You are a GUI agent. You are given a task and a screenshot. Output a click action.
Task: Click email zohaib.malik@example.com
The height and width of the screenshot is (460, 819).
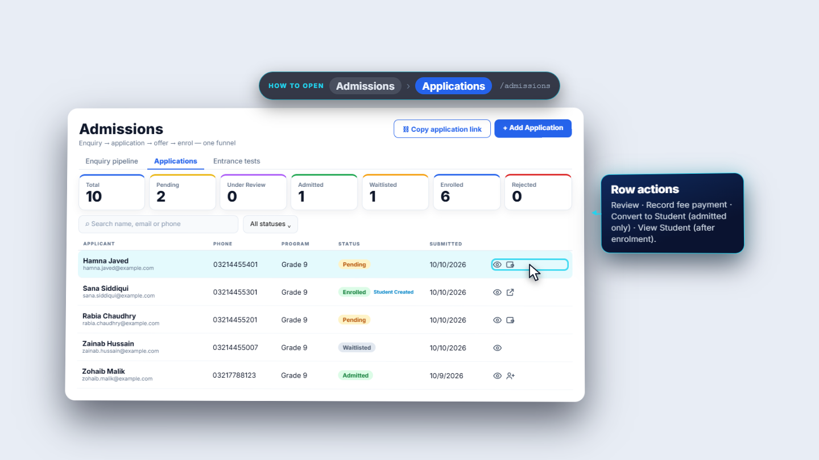click(x=117, y=379)
